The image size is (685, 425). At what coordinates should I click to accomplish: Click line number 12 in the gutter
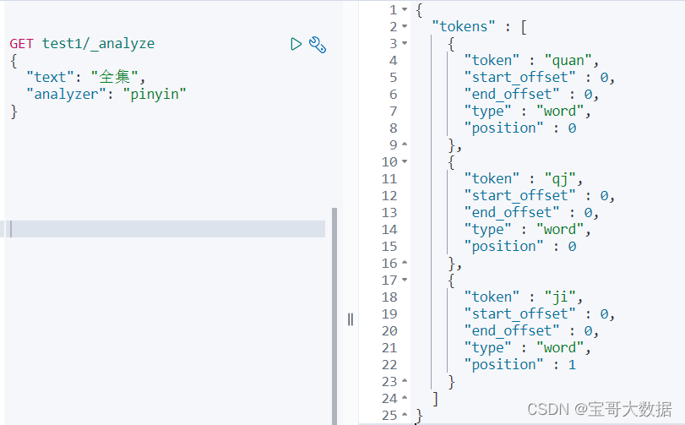coord(389,196)
